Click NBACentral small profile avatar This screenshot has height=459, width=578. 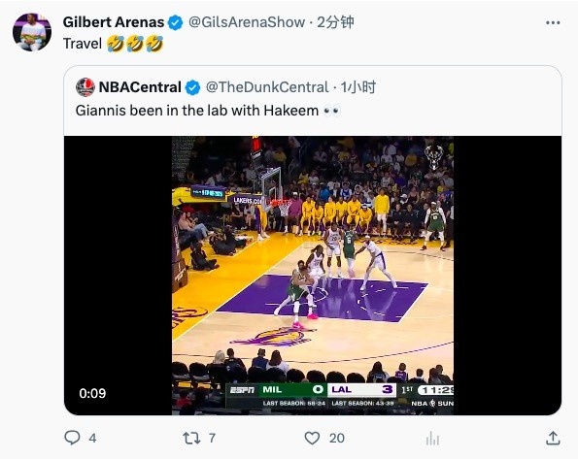[x=85, y=87]
